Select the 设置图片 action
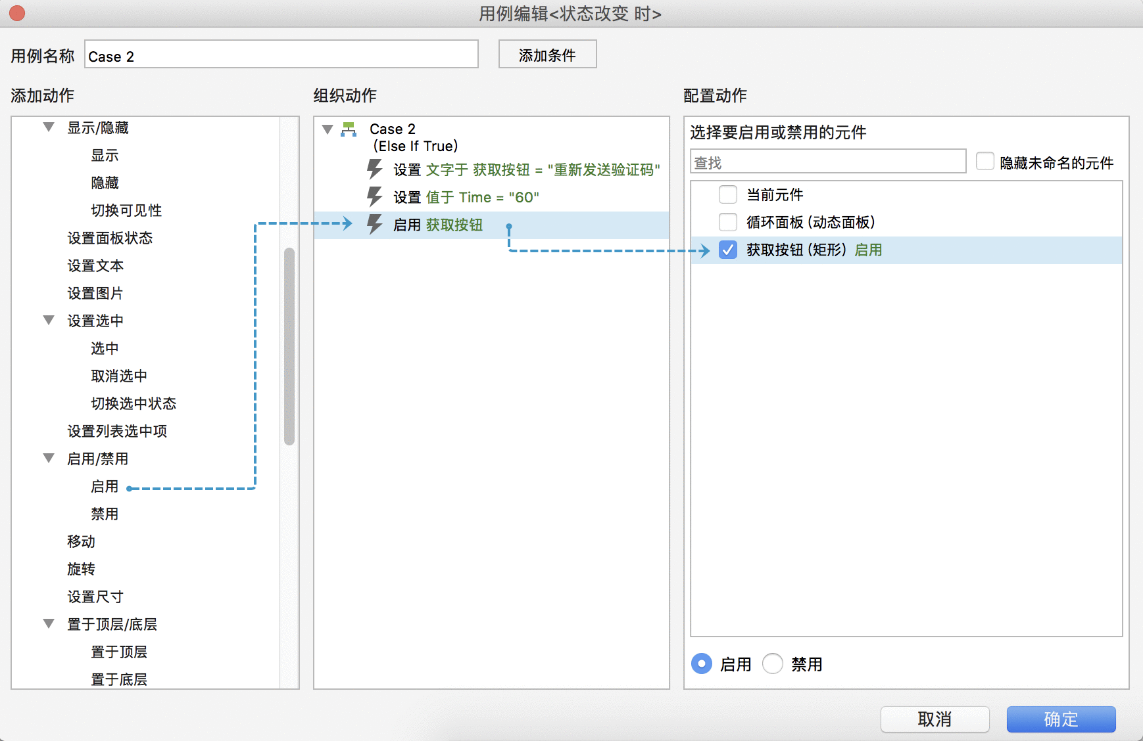Image resolution: width=1143 pixels, height=741 pixels. tap(95, 293)
